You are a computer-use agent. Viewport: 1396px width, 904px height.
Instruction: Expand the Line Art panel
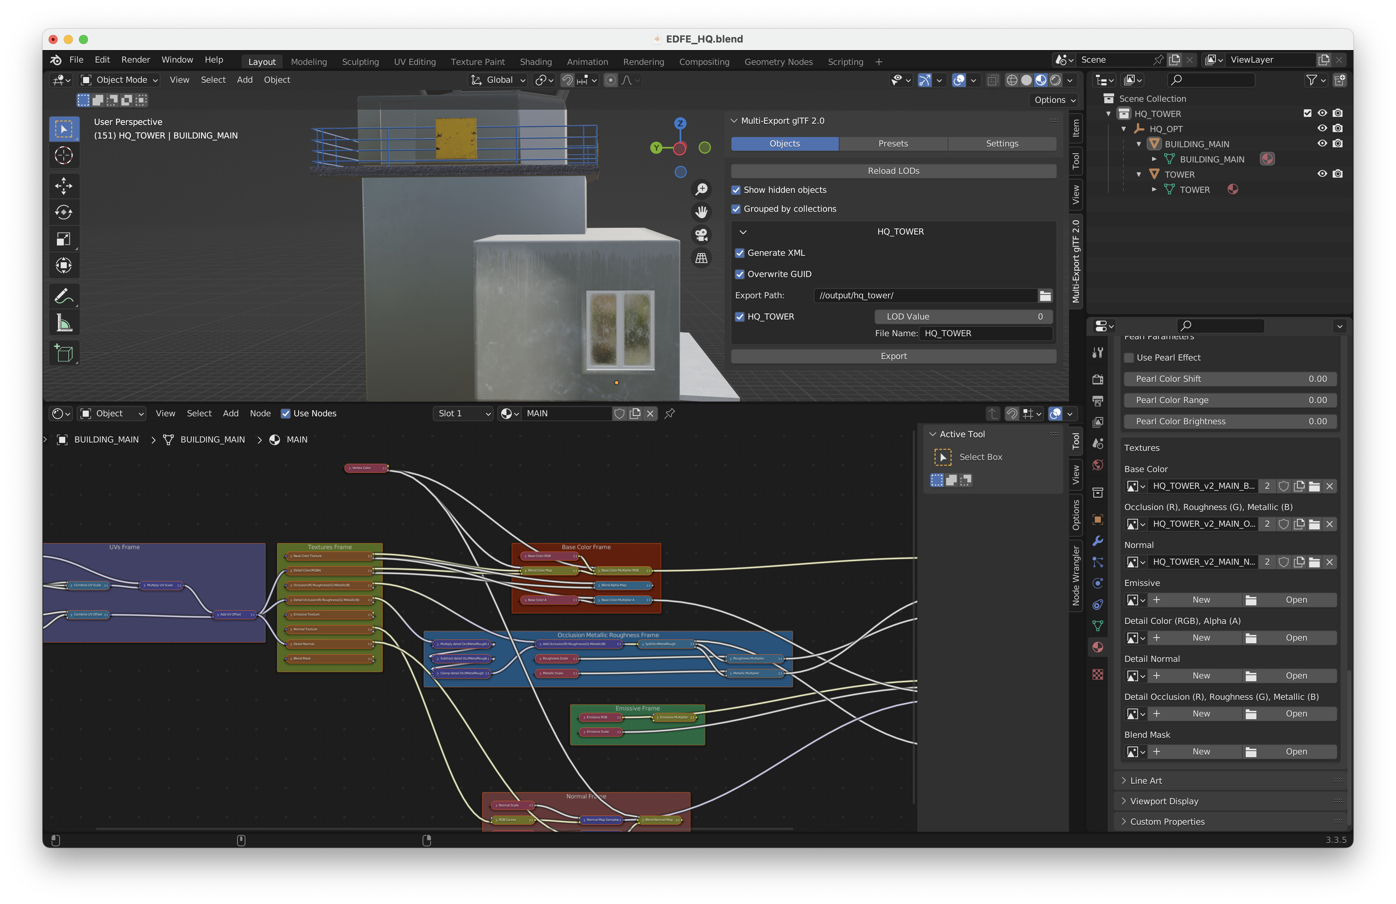(1124, 780)
